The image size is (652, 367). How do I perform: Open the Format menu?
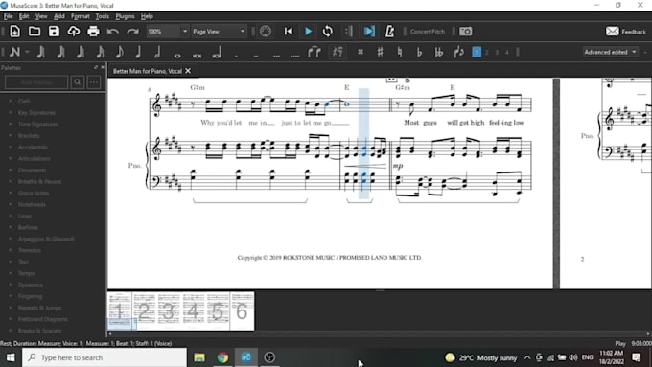click(81, 16)
